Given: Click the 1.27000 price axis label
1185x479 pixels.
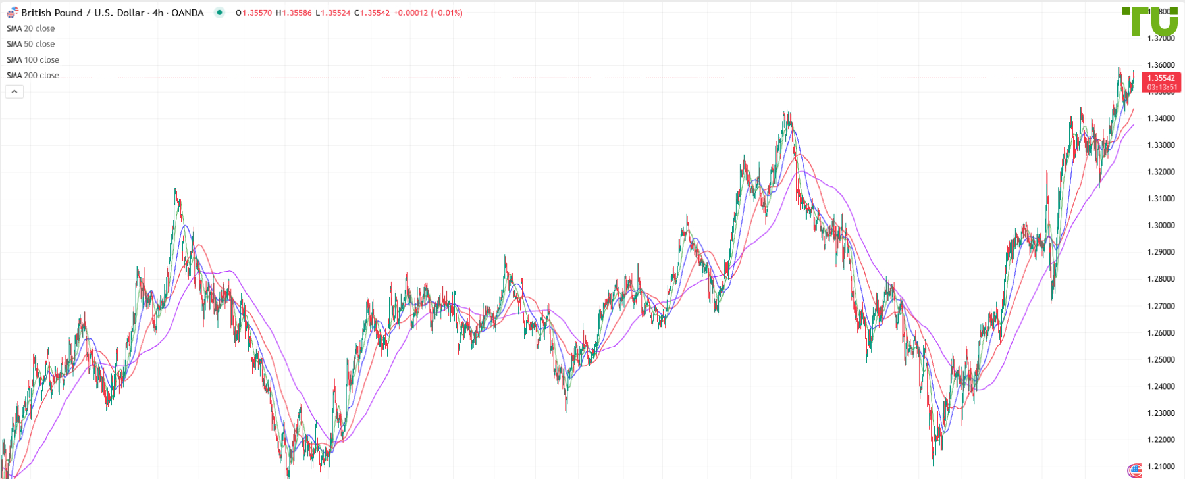Looking at the screenshot, I should tap(1161, 306).
